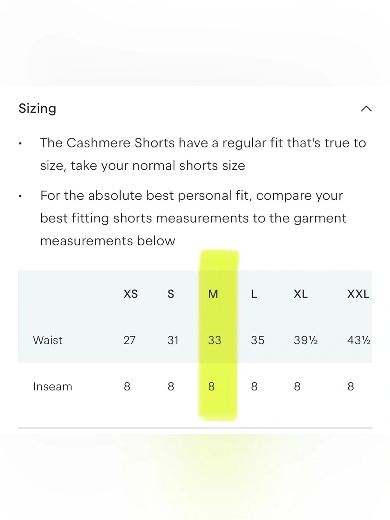
Task: Select the highlighted M size header
Action: click(x=213, y=294)
